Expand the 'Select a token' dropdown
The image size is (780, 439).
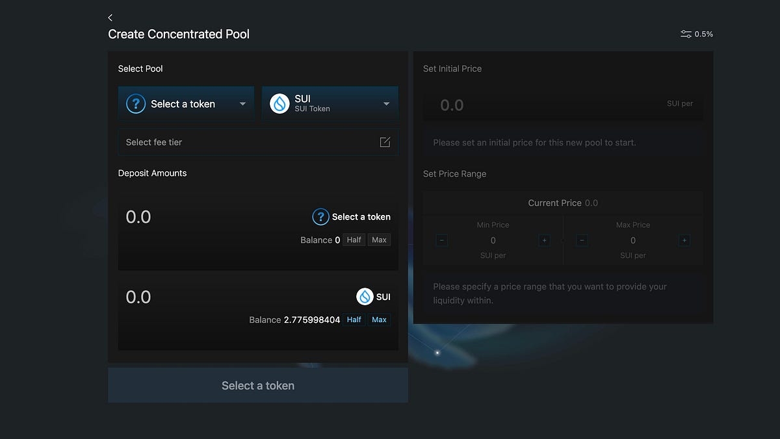(242, 104)
